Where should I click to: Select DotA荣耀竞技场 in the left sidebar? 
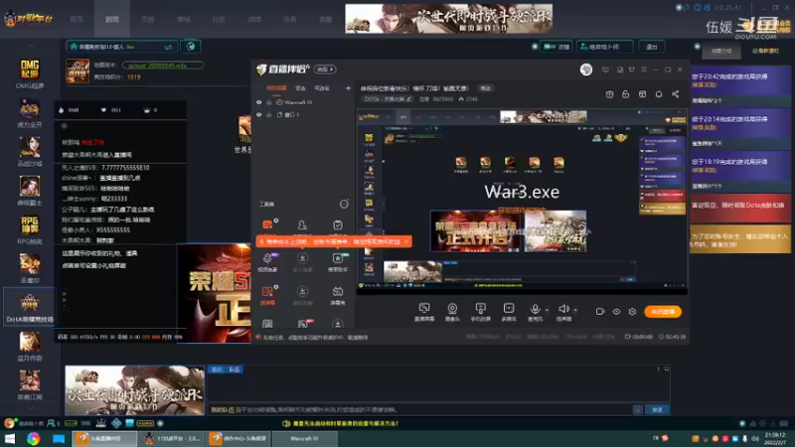[x=30, y=307]
